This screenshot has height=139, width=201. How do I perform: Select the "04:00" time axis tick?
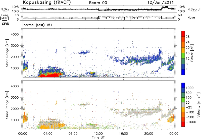(48, 134)
